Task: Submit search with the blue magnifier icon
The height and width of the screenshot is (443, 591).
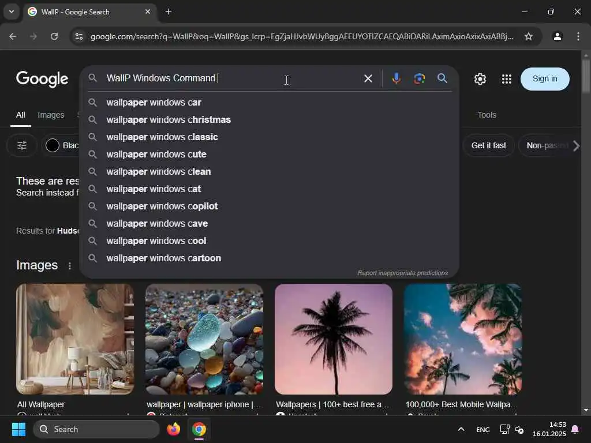Action: [442, 78]
